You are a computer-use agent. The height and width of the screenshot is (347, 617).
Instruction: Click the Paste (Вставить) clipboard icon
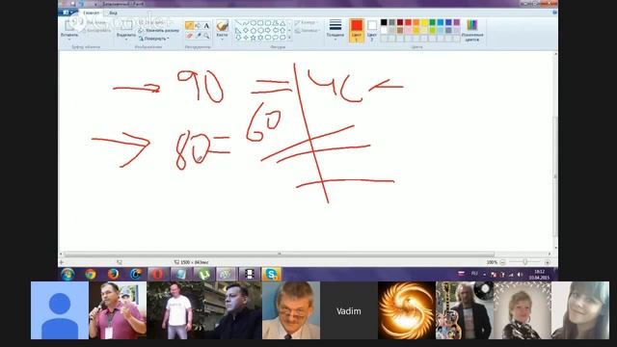[x=69, y=26]
